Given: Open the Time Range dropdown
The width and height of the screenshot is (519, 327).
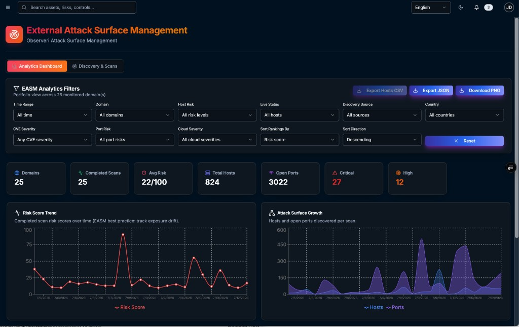Looking at the screenshot, I should [x=52, y=115].
